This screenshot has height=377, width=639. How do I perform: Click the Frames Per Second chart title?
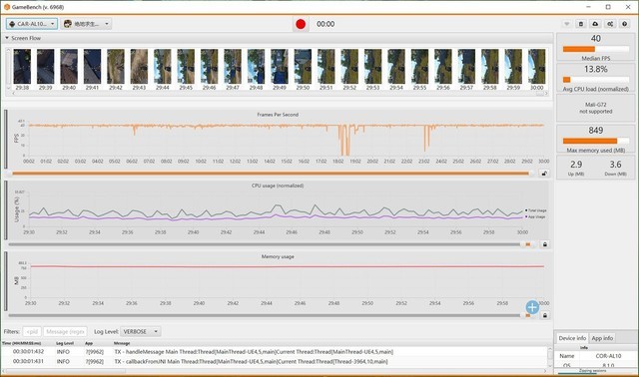tap(278, 115)
